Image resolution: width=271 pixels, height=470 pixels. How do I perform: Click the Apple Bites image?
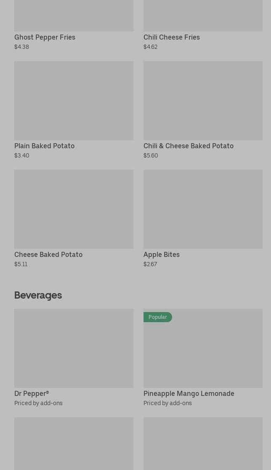click(203, 209)
